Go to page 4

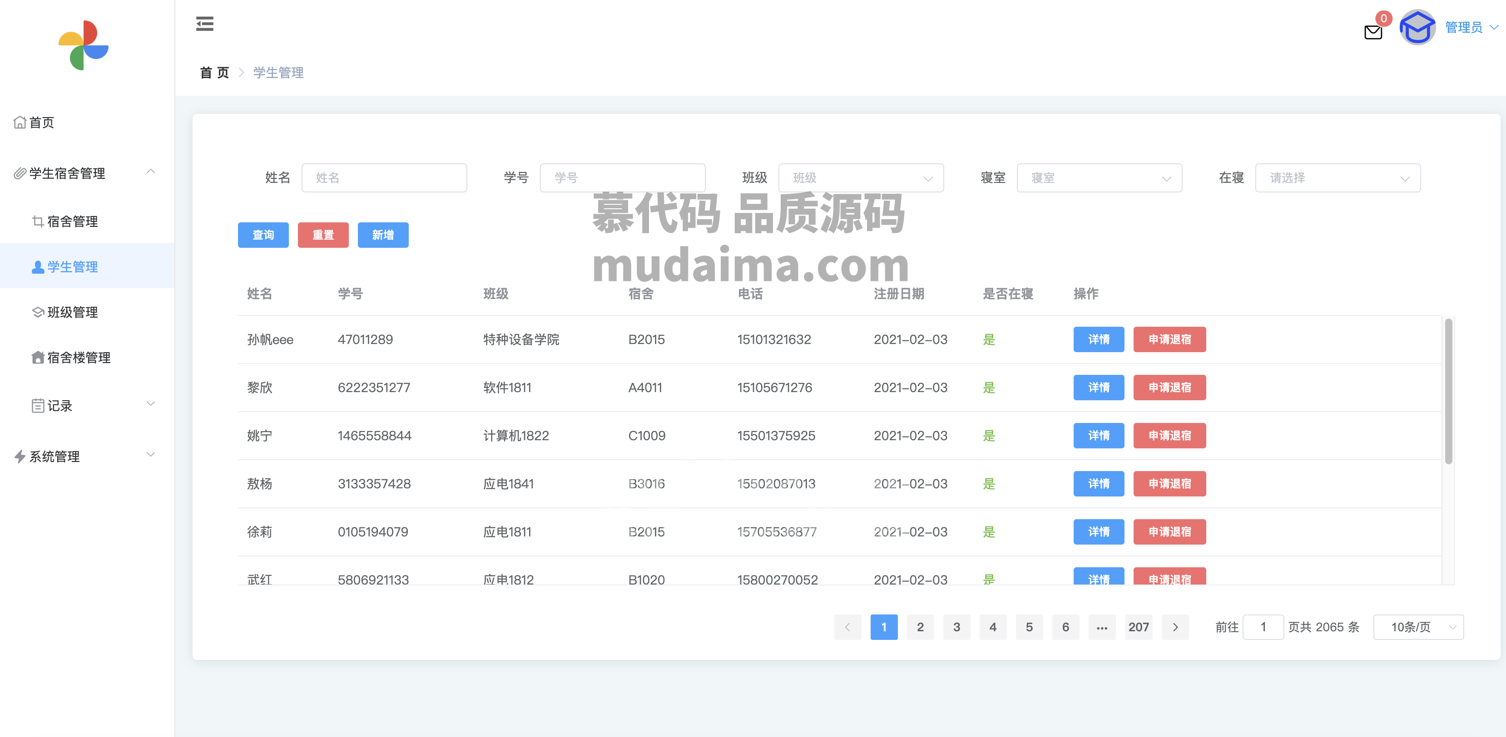pos(993,627)
